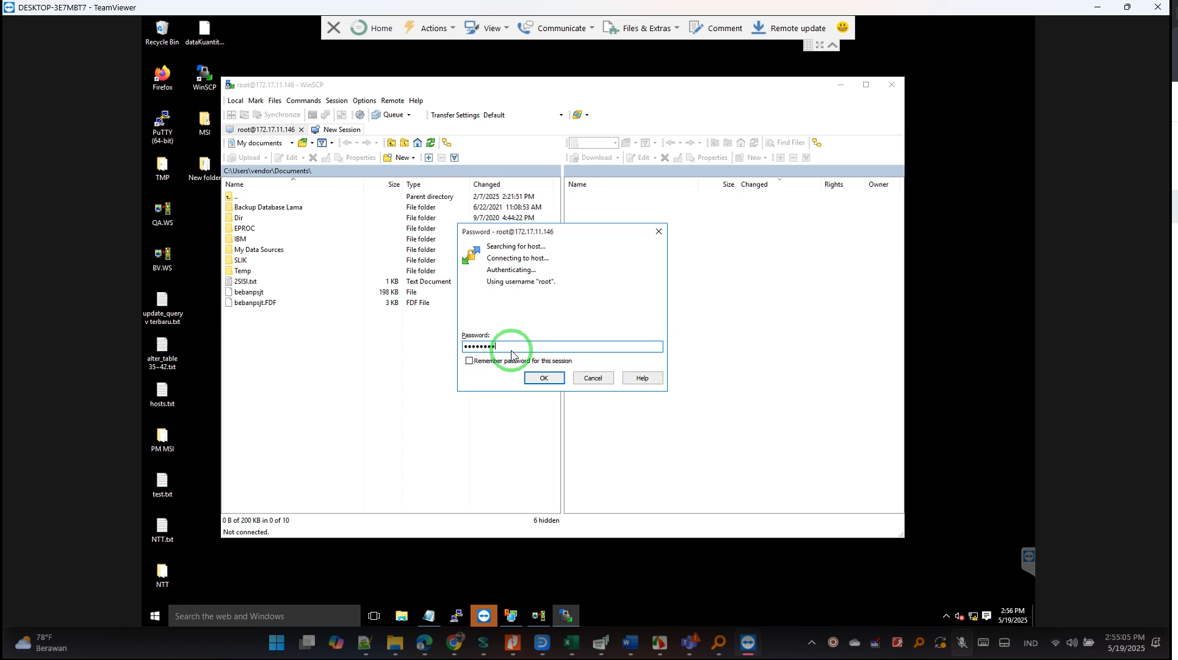Click the Help button in password dialog
The image size is (1178, 660).
642,378
